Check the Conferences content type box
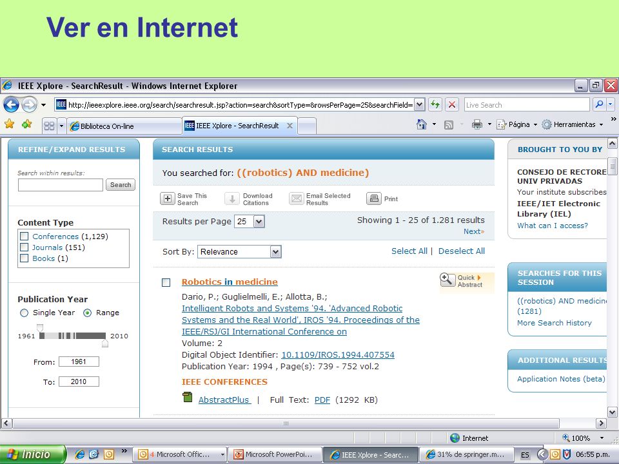The height and width of the screenshot is (464, 619). coord(24,236)
